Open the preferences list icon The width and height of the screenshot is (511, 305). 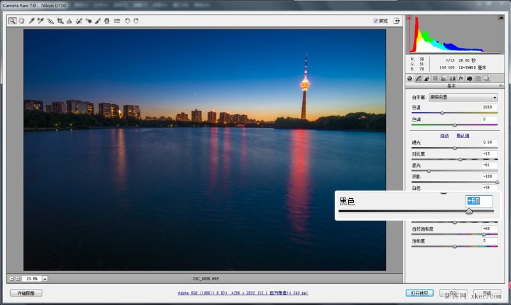[x=118, y=21]
